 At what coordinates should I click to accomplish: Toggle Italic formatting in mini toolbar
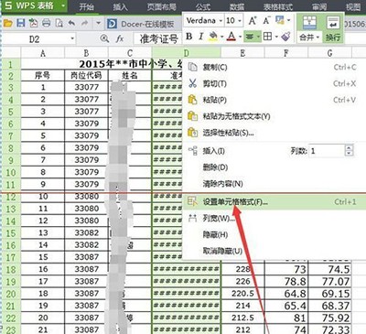(200, 37)
